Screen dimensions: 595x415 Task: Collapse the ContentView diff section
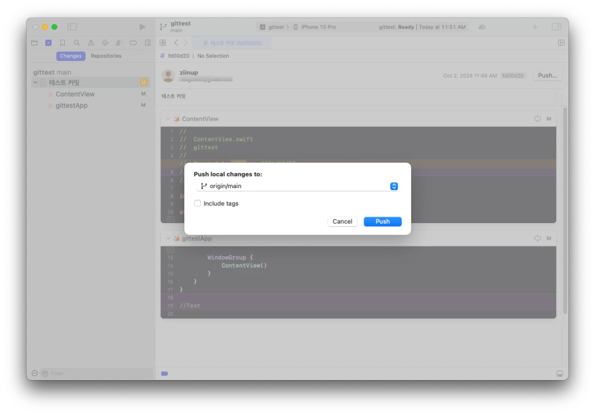[168, 119]
